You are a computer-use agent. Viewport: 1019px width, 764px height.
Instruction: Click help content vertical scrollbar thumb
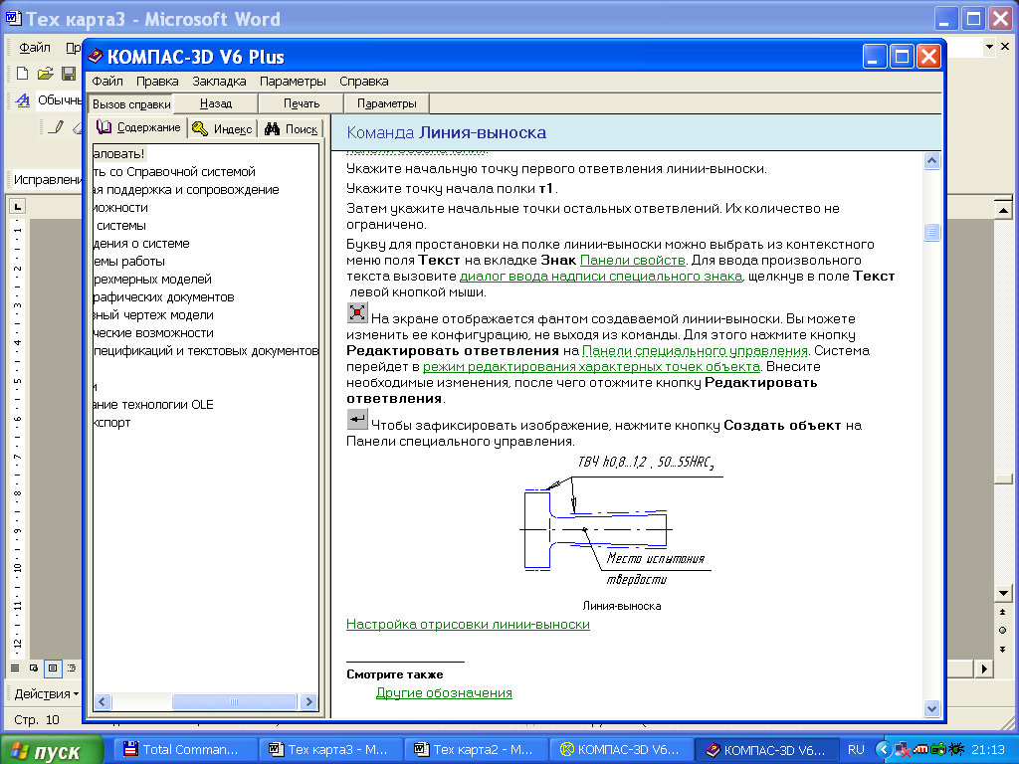pos(931,231)
